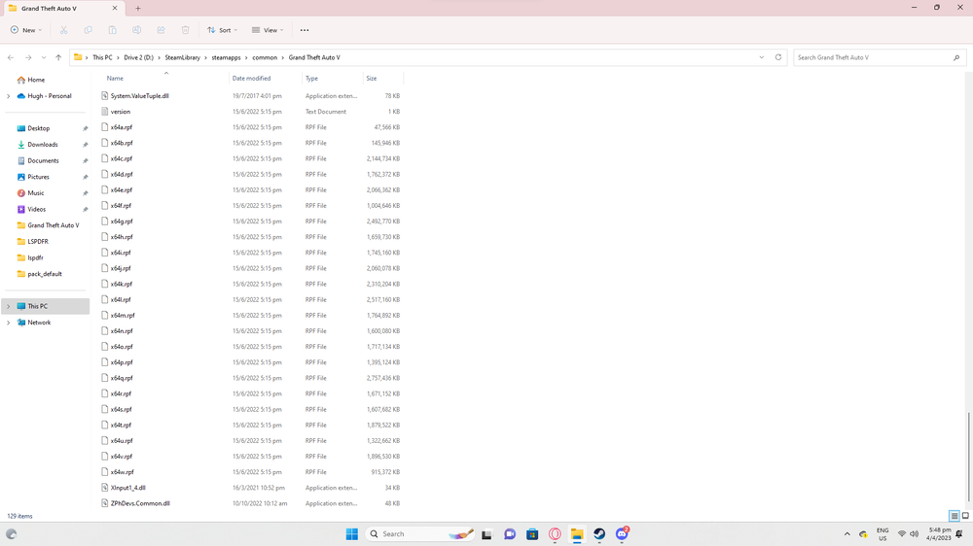
Task: Open the View options dropdown
Action: click(268, 30)
